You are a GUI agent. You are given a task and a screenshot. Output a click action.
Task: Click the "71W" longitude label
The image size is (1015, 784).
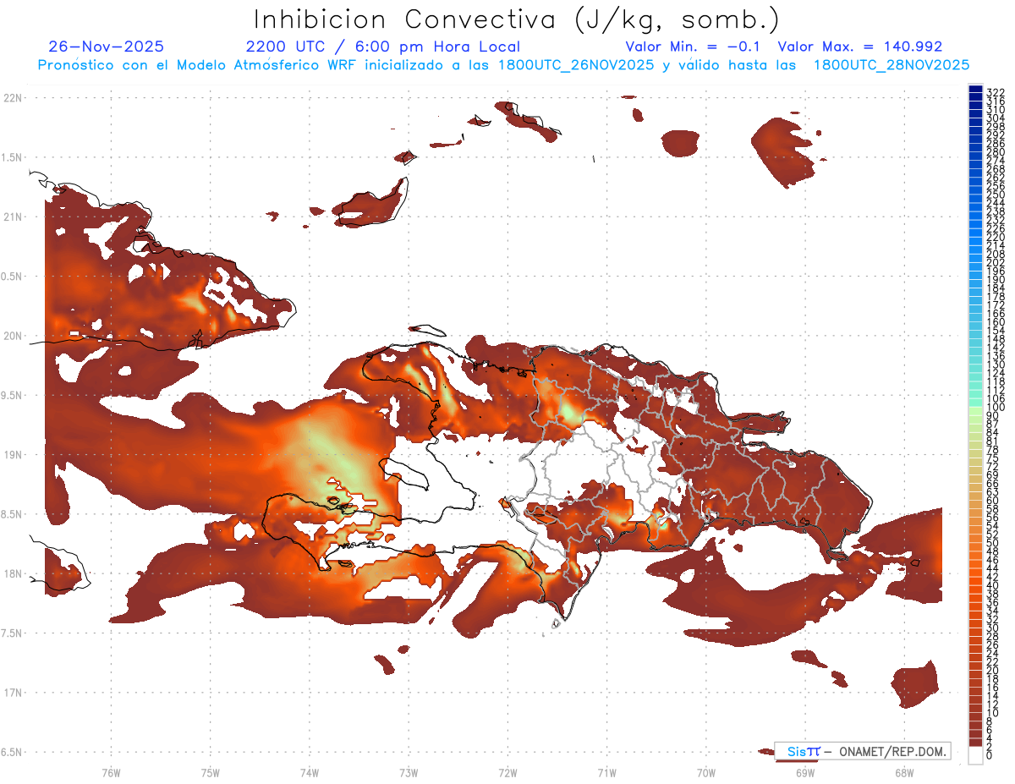click(606, 771)
